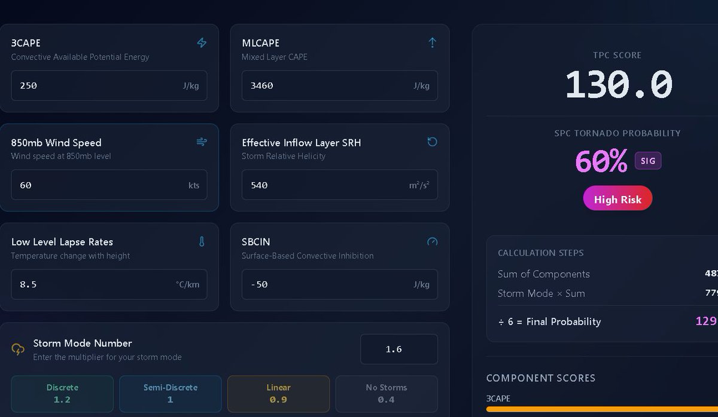718x417 pixels.
Task: Click the Convective Available Potential Energy description
Action: tap(80, 57)
